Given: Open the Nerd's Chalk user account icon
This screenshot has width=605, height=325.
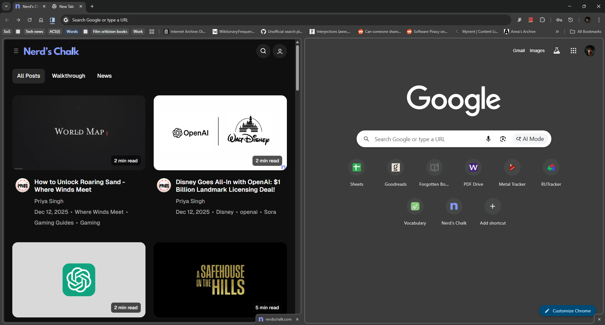Looking at the screenshot, I should (280, 51).
